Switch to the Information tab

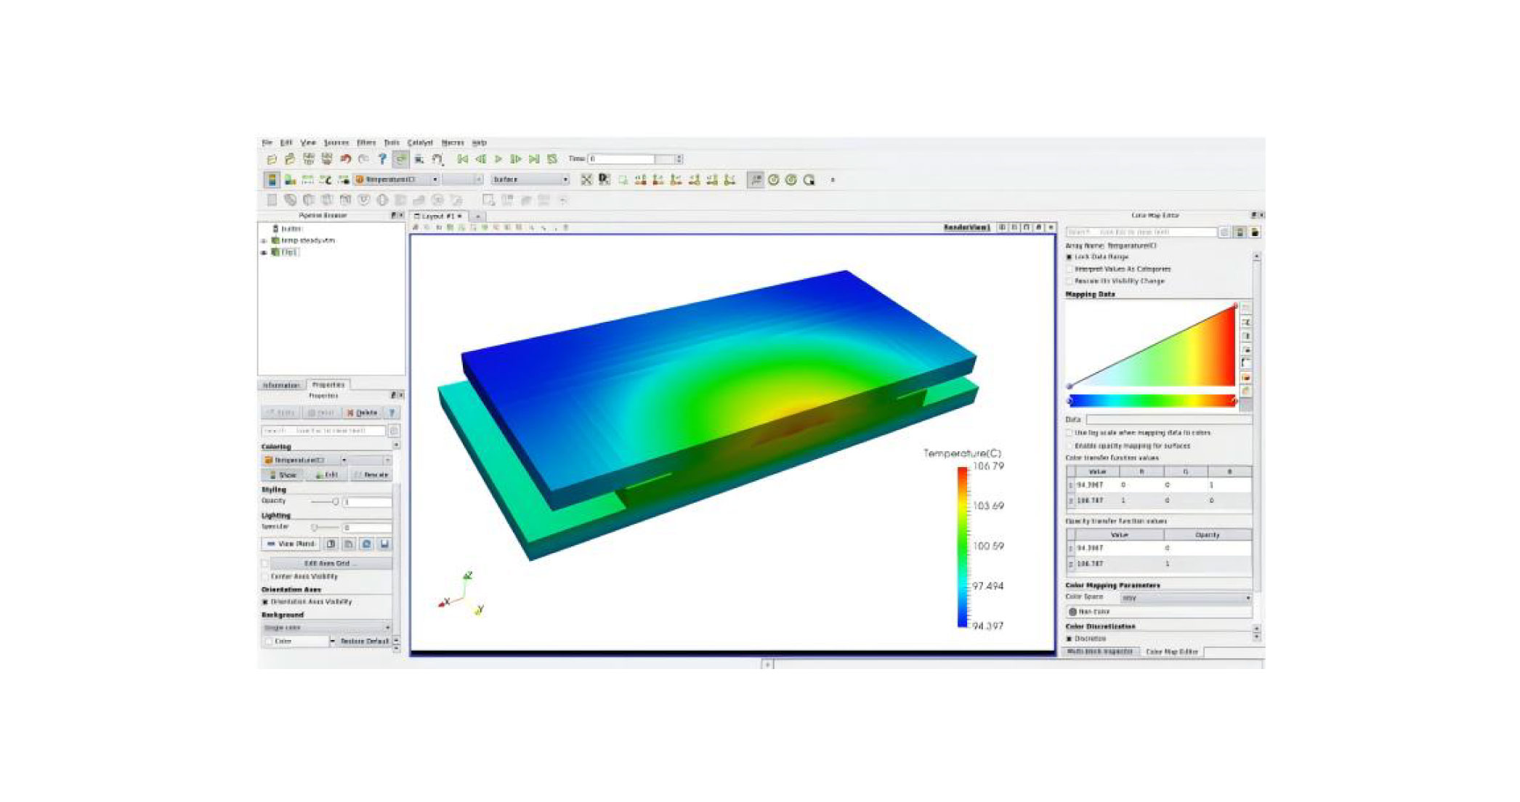(x=281, y=385)
